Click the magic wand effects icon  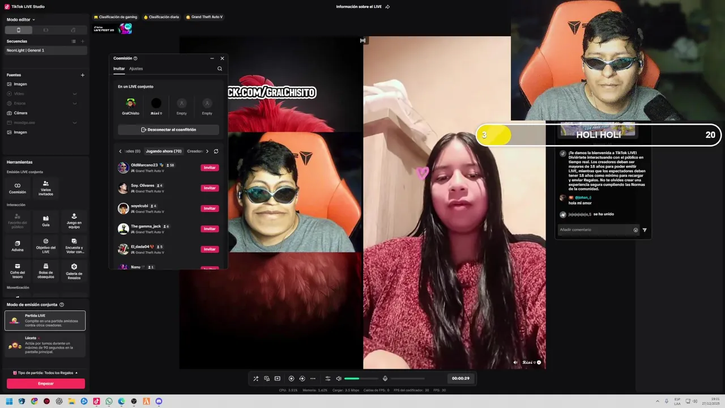pyautogui.click(x=256, y=379)
